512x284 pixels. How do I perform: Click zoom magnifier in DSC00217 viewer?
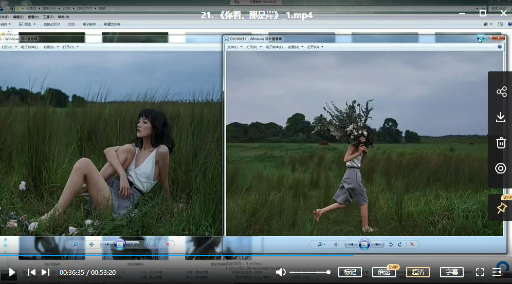tap(321, 244)
